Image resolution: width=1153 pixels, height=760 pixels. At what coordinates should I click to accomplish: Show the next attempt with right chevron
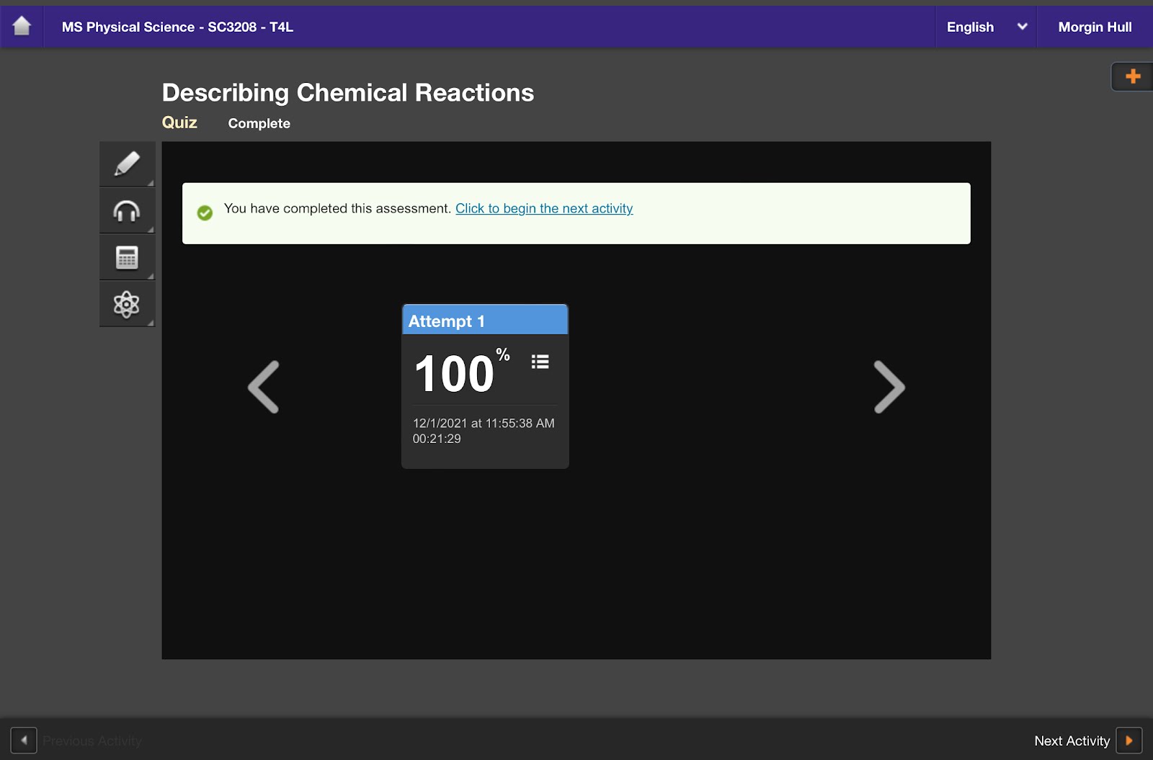[x=889, y=387]
